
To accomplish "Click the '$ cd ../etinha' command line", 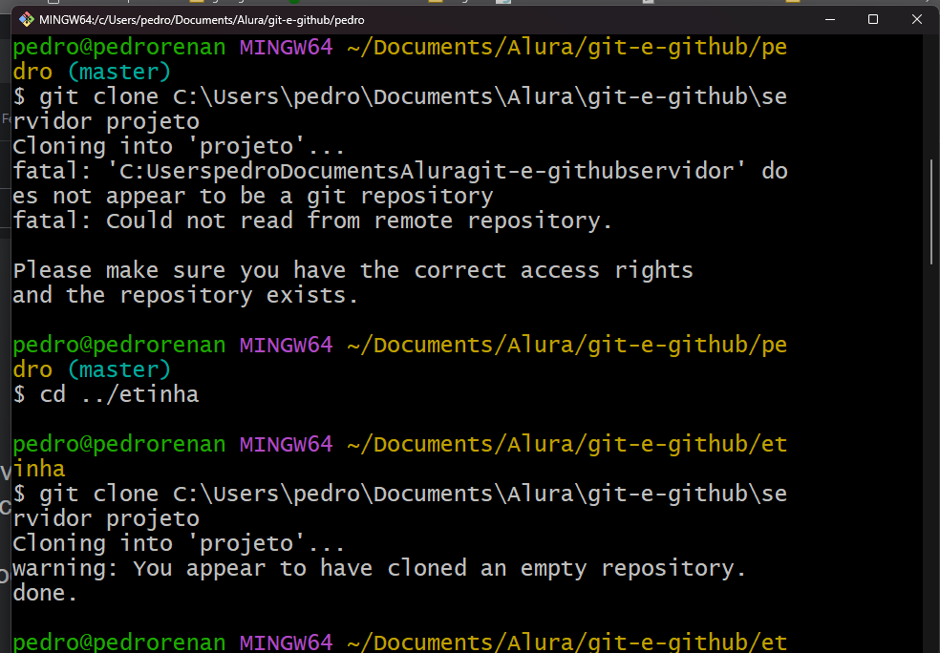I will (106, 395).
